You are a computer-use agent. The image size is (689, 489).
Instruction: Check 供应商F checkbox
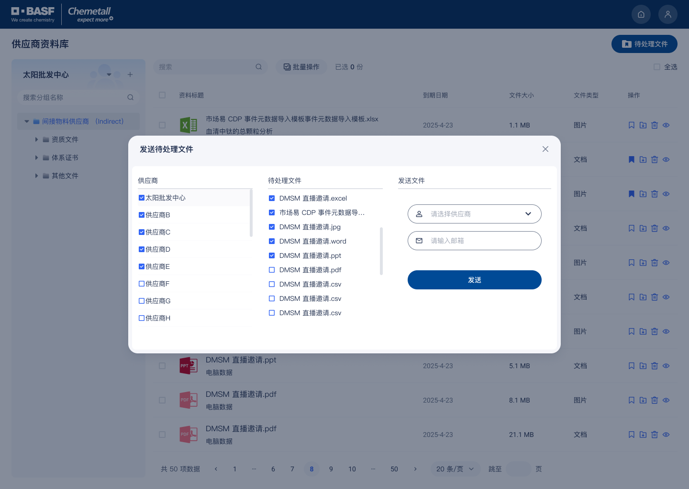[x=142, y=284]
